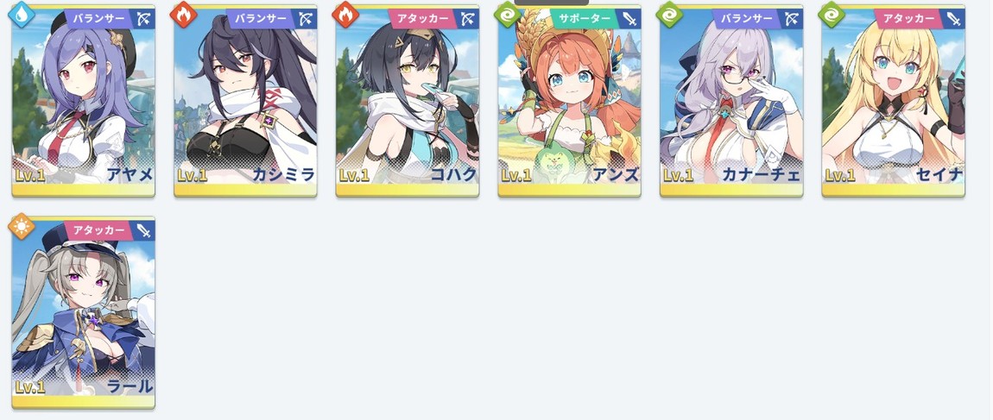
Task: Click the アンズ name label
Action: (x=616, y=174)
